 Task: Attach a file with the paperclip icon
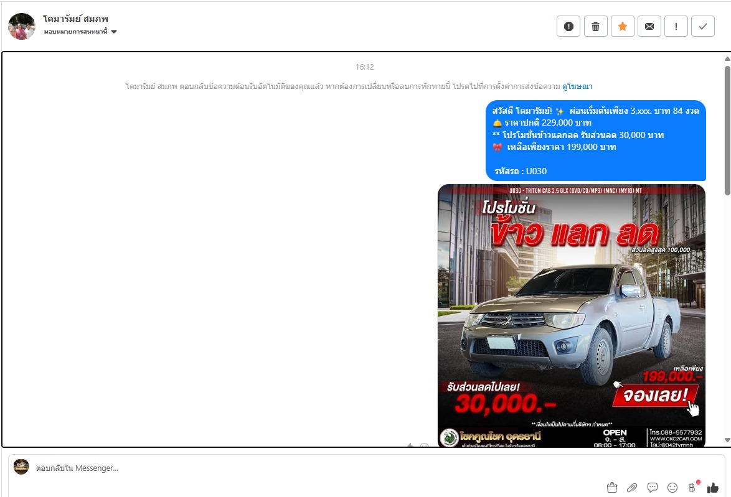632,488
